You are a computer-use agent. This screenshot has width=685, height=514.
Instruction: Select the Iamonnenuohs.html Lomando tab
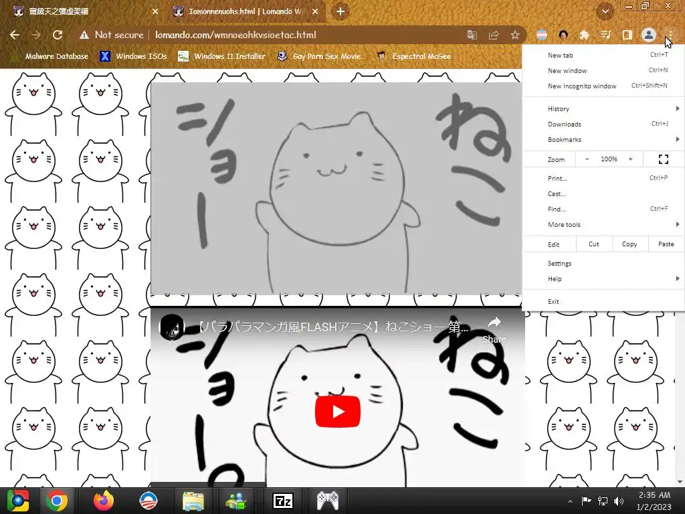246,12
